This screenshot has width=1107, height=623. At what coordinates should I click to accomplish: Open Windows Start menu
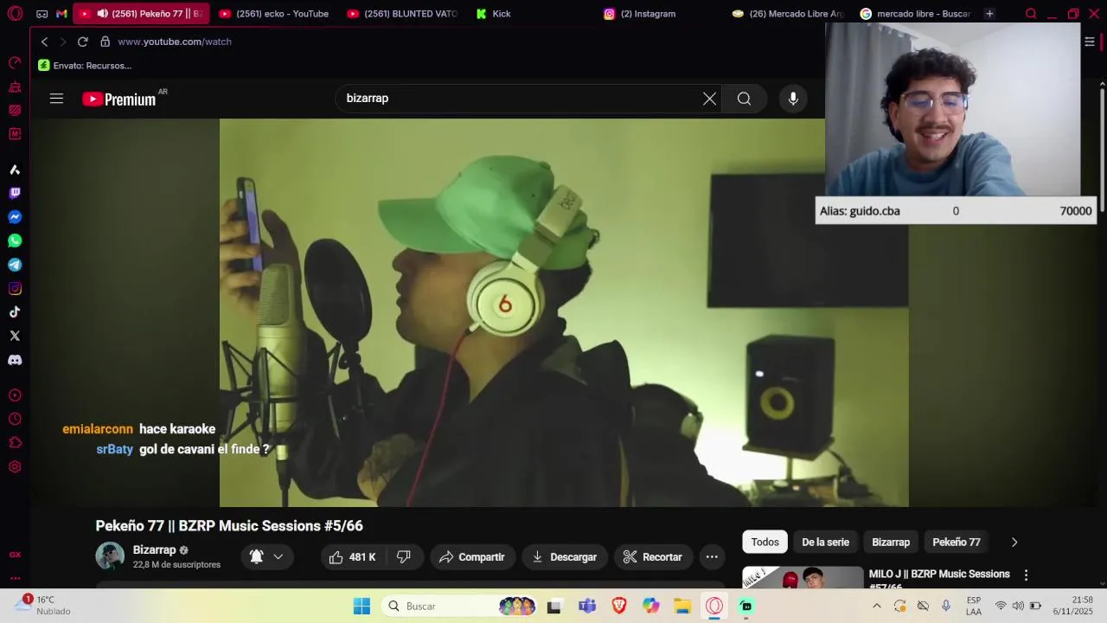point(362,607)
